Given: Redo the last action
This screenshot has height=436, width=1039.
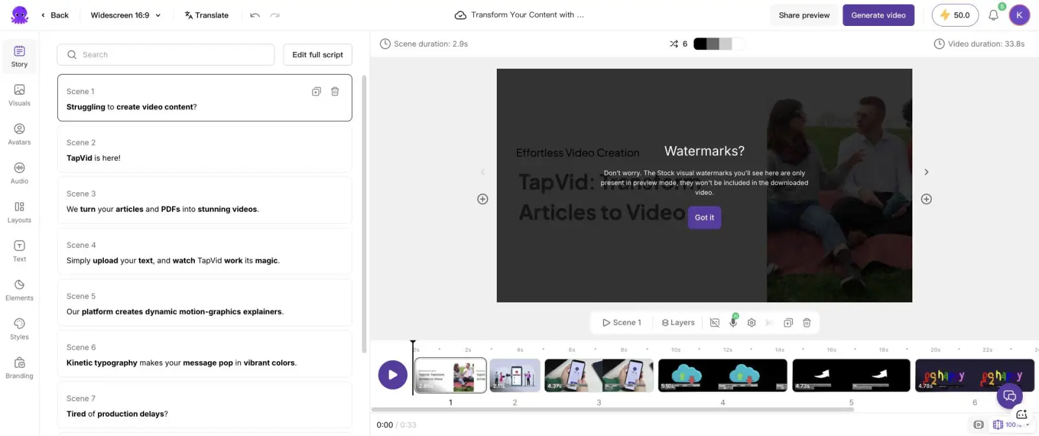Looking at the screenshot, I should [275, 15].
